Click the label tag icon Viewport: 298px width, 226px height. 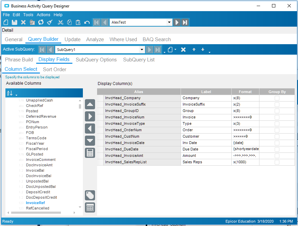90,195
